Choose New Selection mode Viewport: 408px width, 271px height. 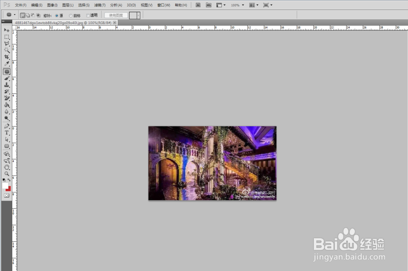(22, 15)
